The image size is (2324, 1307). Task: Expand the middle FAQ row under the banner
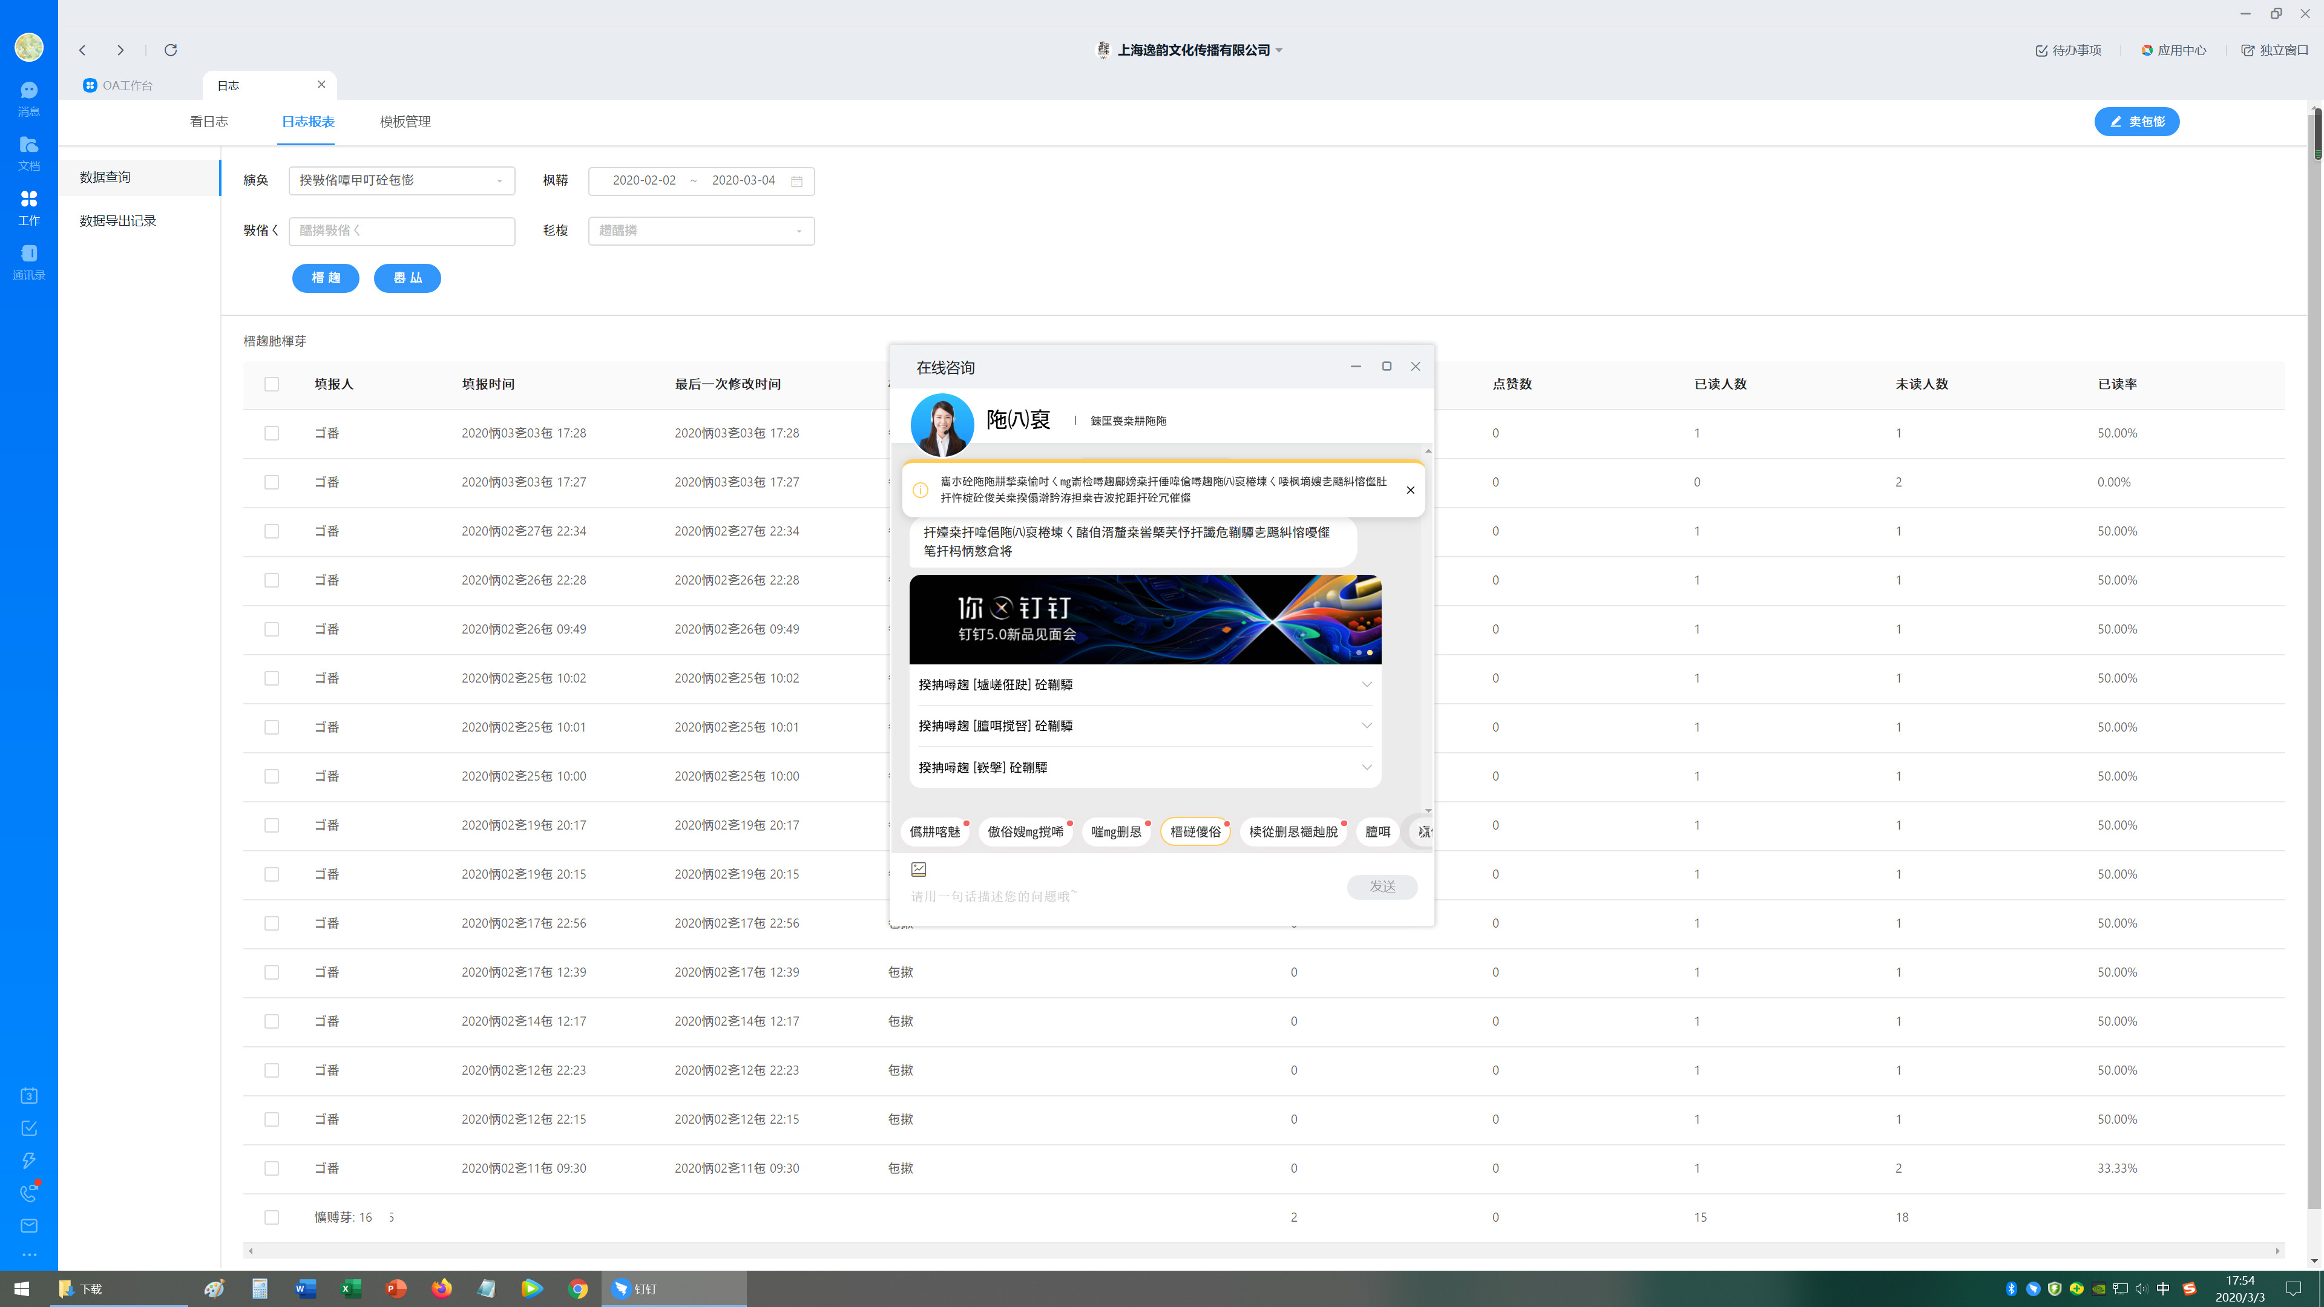[x=1145, y=726]
